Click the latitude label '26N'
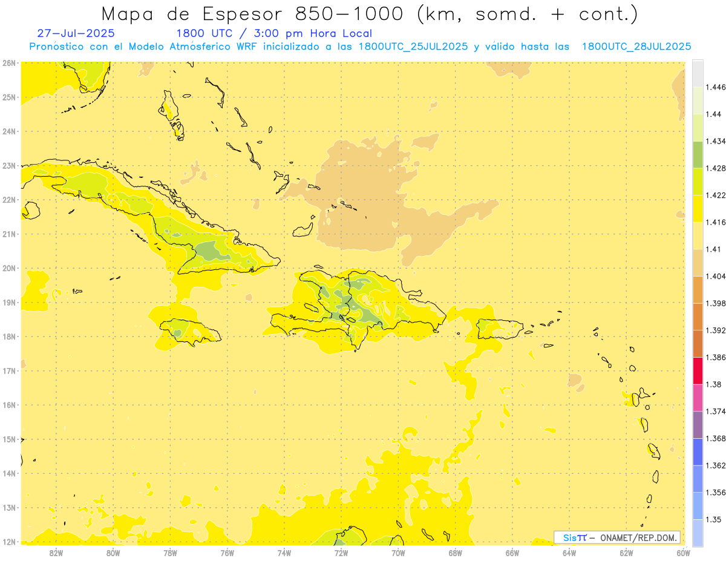Image resolution: width=726 pixels, height=561 pixels. click(x=8, y=63)
